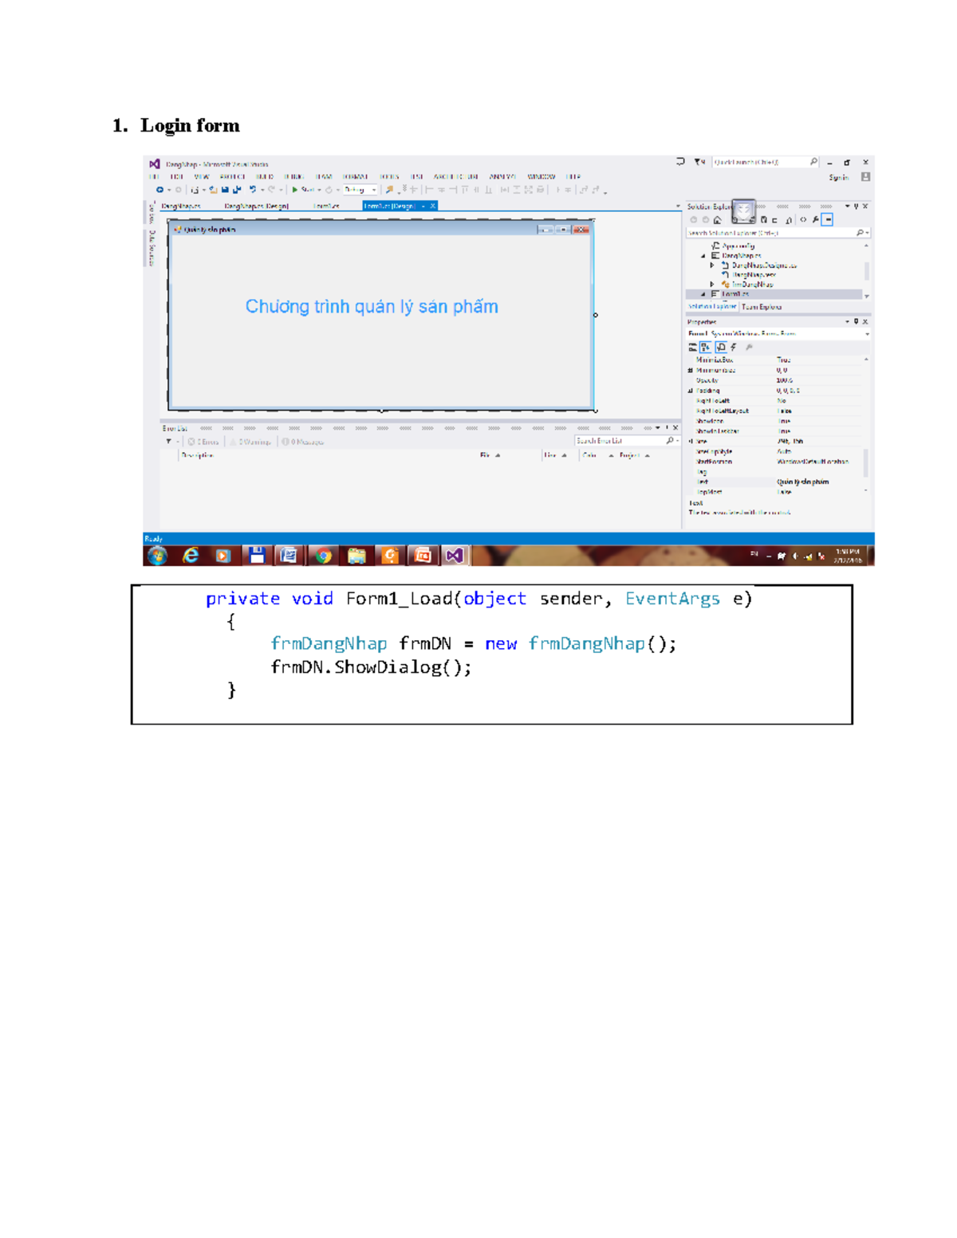Switch to the Team Explorer tab
957x1238 pixels.
pos(762,307)
